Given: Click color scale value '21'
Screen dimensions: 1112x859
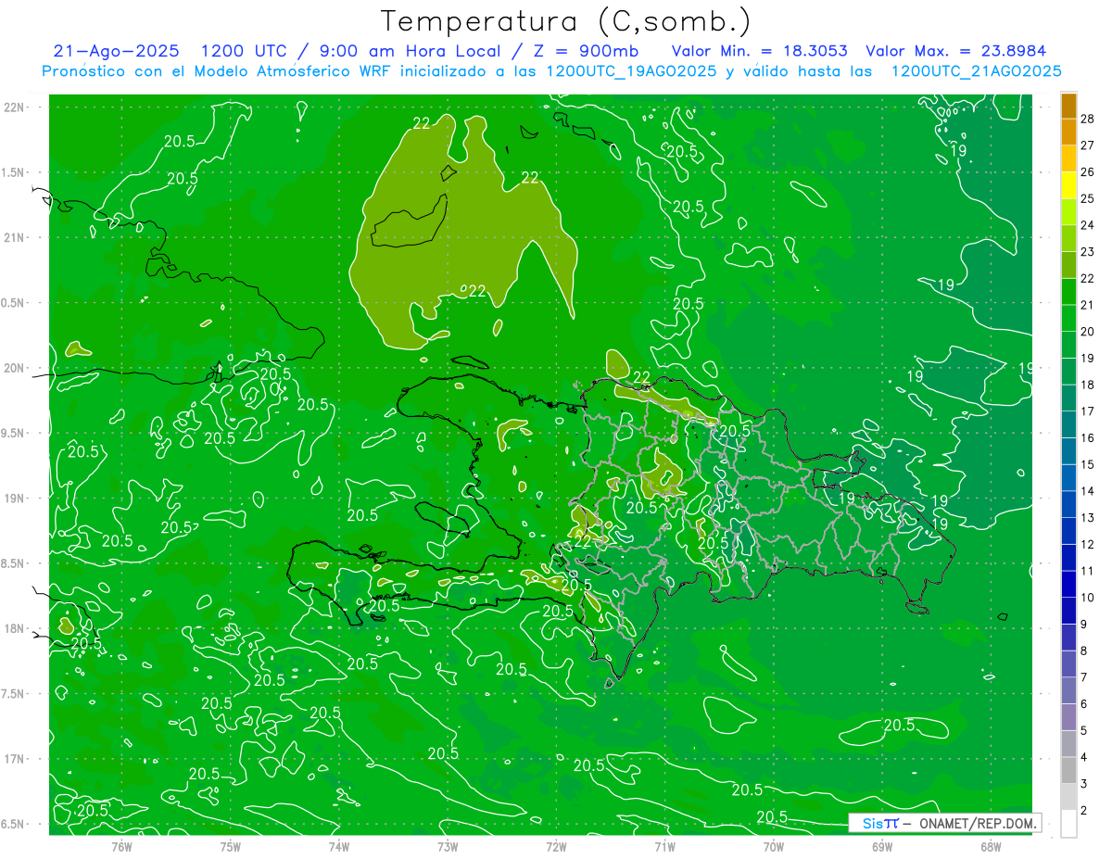Looking at the screenshot, I should (1088, 305).
